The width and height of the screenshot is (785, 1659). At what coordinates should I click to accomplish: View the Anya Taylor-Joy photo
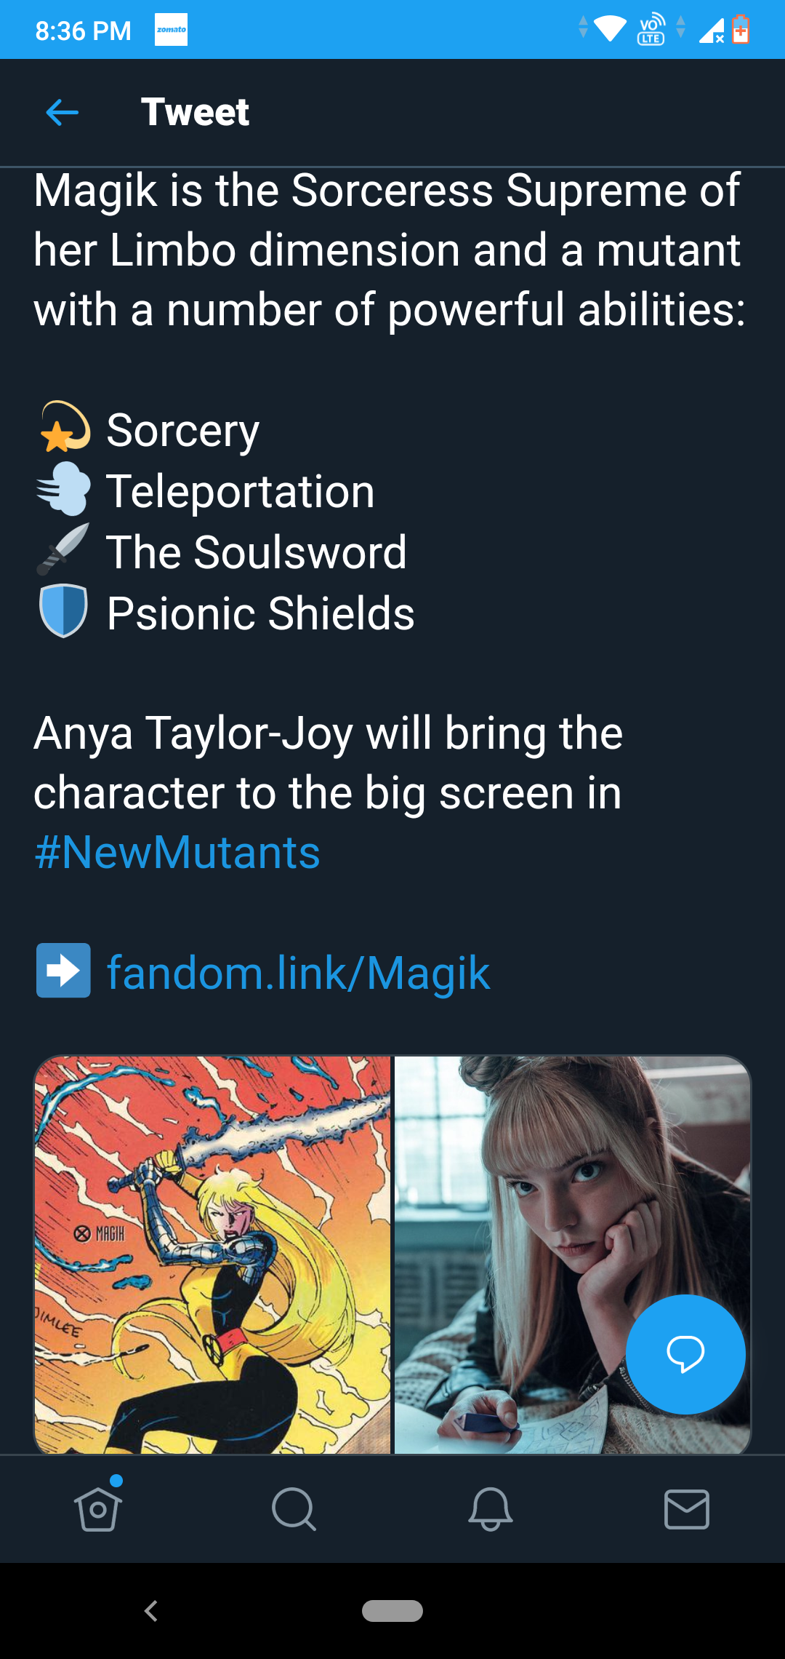(573, 1254)
